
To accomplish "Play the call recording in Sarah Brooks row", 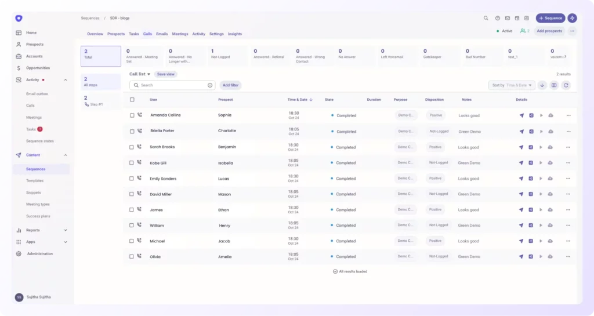I will (x=541, y=147).
